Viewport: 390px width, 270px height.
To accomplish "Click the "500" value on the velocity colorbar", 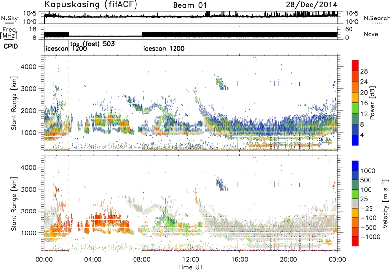I will coord(366,180).
